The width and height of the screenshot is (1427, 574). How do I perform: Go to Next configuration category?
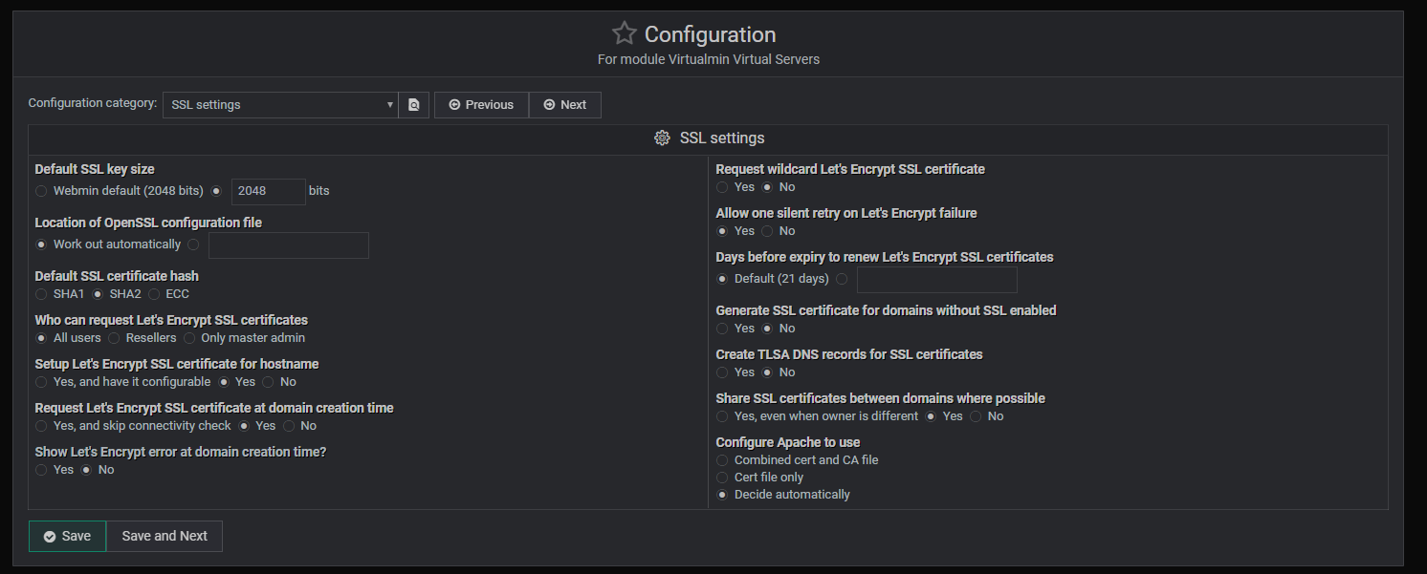(x=564, y=105)
